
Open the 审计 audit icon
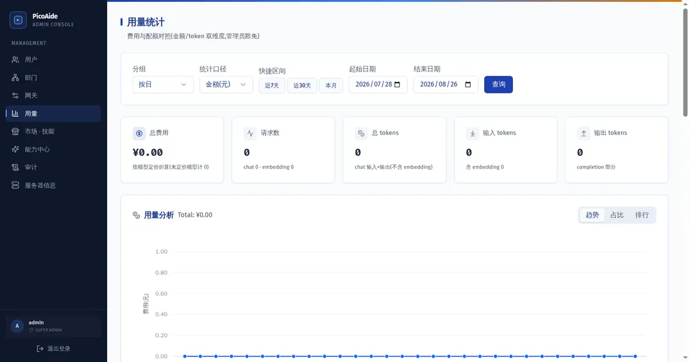click(x=16, y=167)
